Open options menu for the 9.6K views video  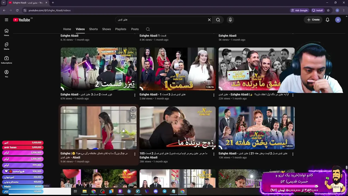pyautogui.click(x=135, y=154)
